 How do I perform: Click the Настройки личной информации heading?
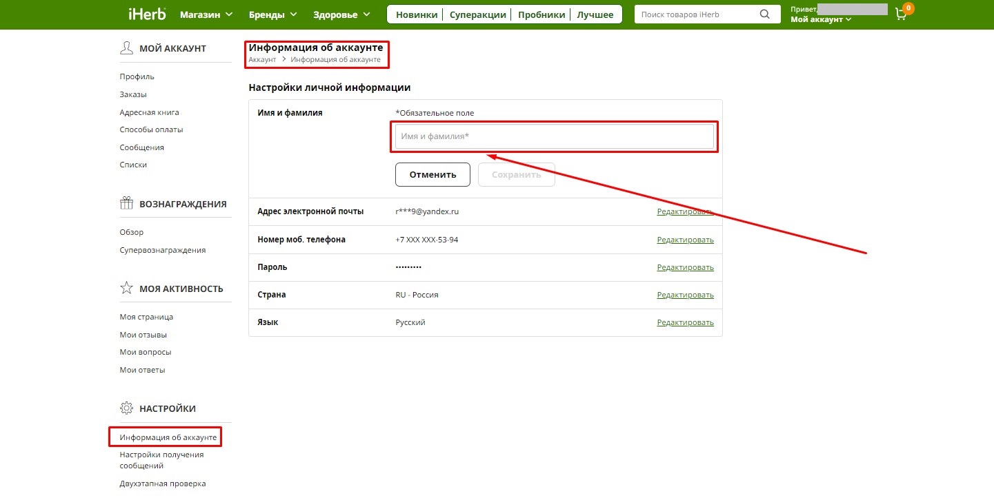(x=330, y=87)
